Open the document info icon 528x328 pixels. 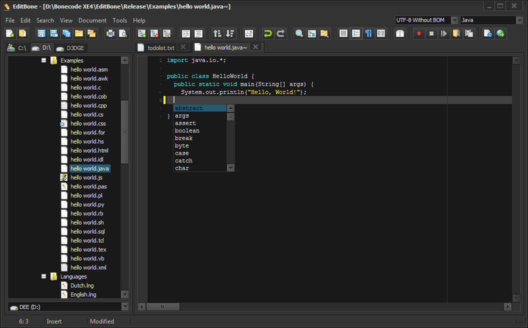(488, 33)
